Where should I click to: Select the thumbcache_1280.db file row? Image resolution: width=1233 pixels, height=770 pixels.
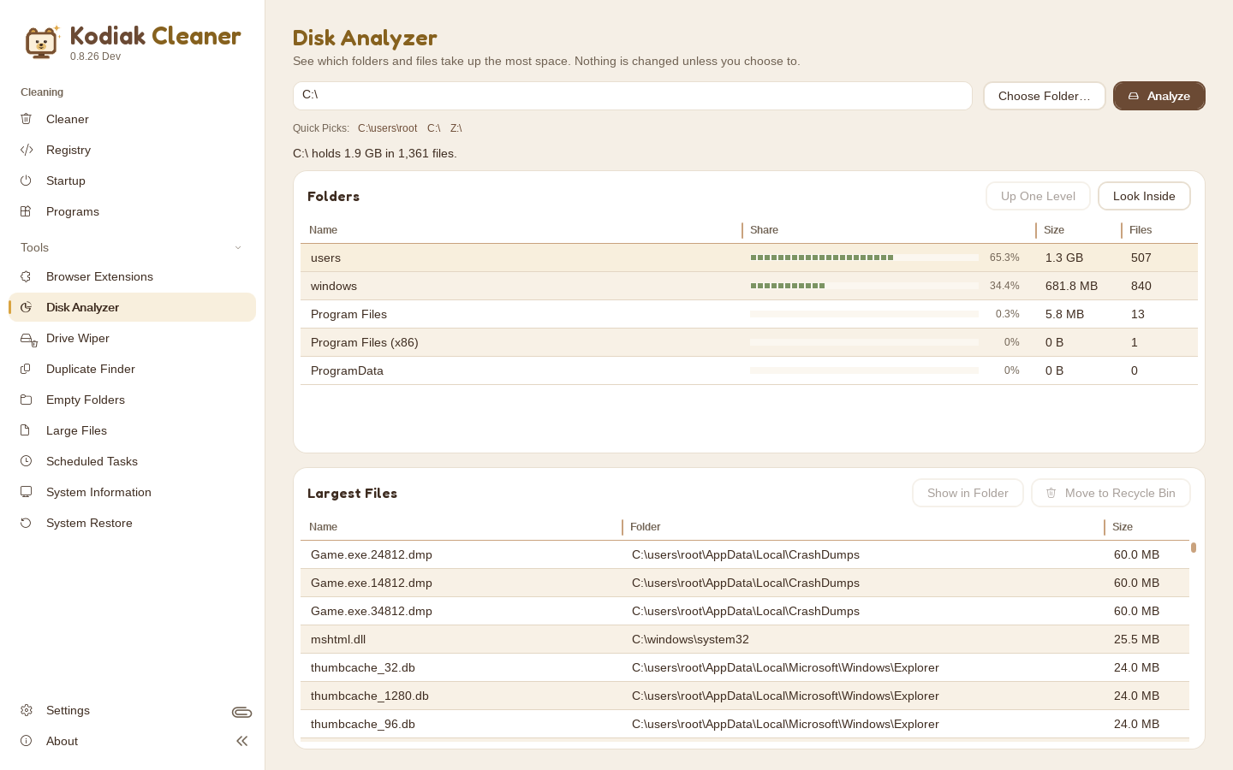[x=745, y=696]
